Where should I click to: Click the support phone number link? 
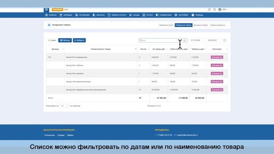164,135
